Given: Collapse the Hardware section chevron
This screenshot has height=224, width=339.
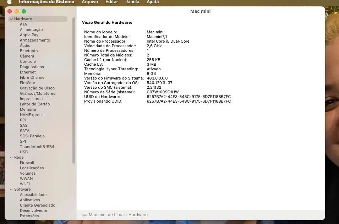Looking at the screenshot, I should (11, 19).
